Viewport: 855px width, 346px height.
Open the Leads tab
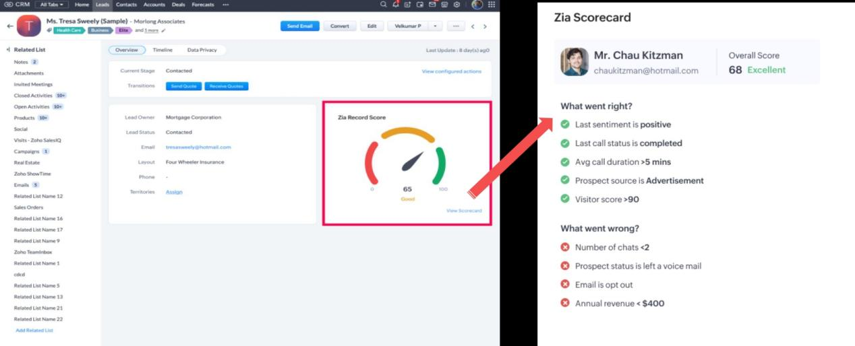[x=102, y=5]
